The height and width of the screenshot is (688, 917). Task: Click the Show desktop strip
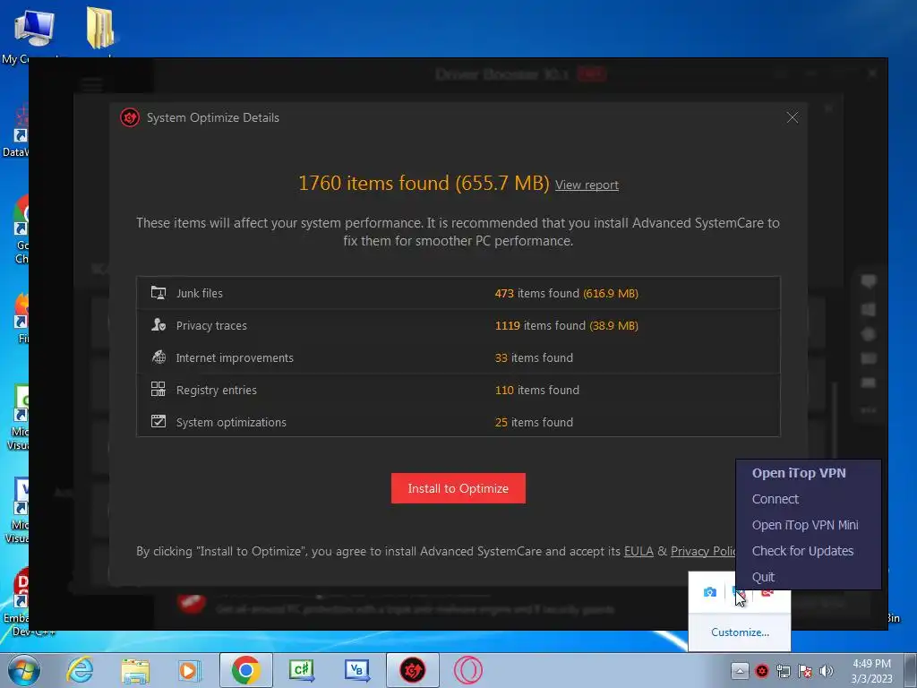(x=913, y=670)
